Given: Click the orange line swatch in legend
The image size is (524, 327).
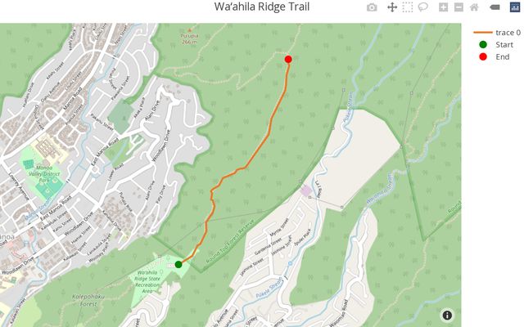Looking at the screenshot, I should point(483,33).
